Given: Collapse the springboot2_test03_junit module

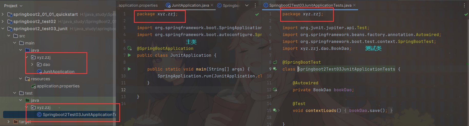Looking at the screenshot, I should 3,29.
